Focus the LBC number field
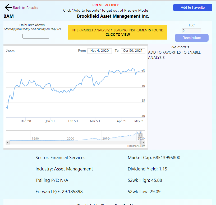Screen dimensions: 216x205 [191, 31]
